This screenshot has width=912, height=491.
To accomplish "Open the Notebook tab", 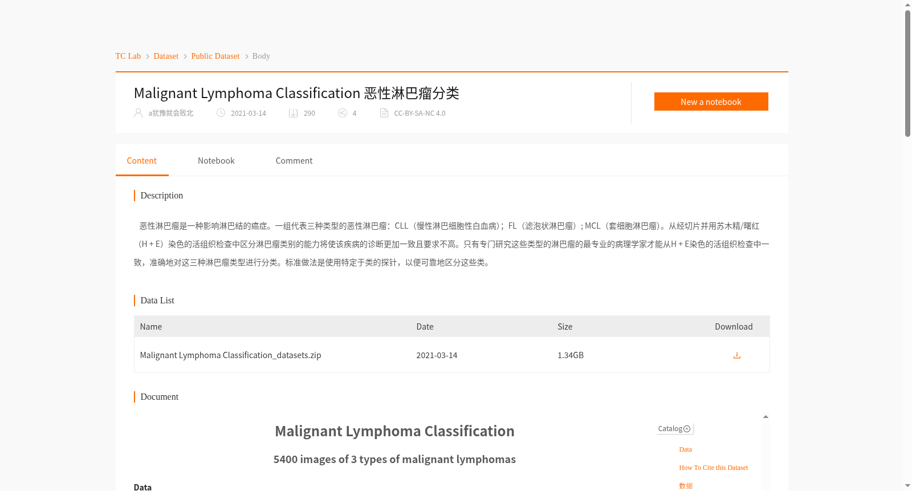I will pyautogui.click(x=216, y=161).
